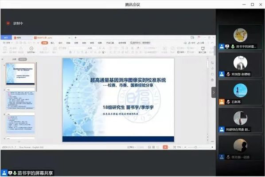The width and height of the screenshot is (265, 177).
Task: Open the 文件 file menu dropdown
Action: pyautogui.click(x=8, y=43)
